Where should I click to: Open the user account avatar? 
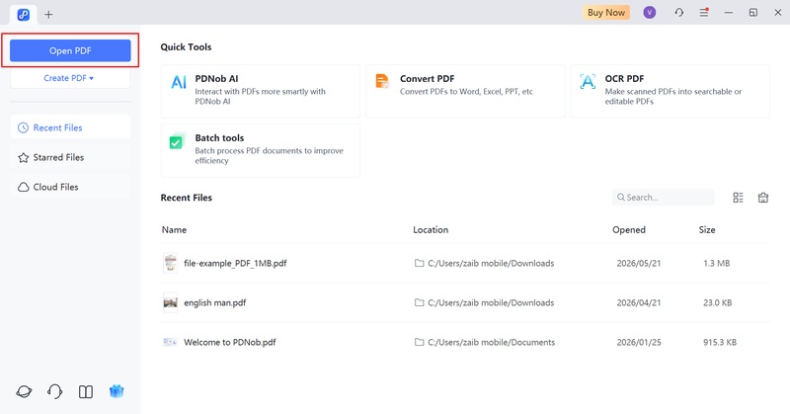(x=650, y=13)
